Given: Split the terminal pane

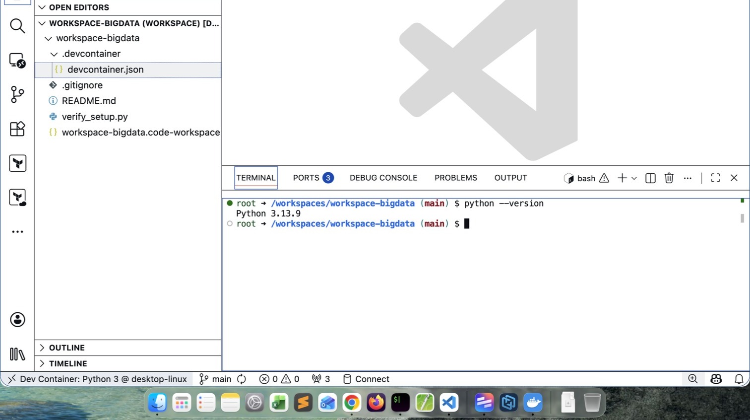Looking at the screenshot, I should (x=650, y=178).
